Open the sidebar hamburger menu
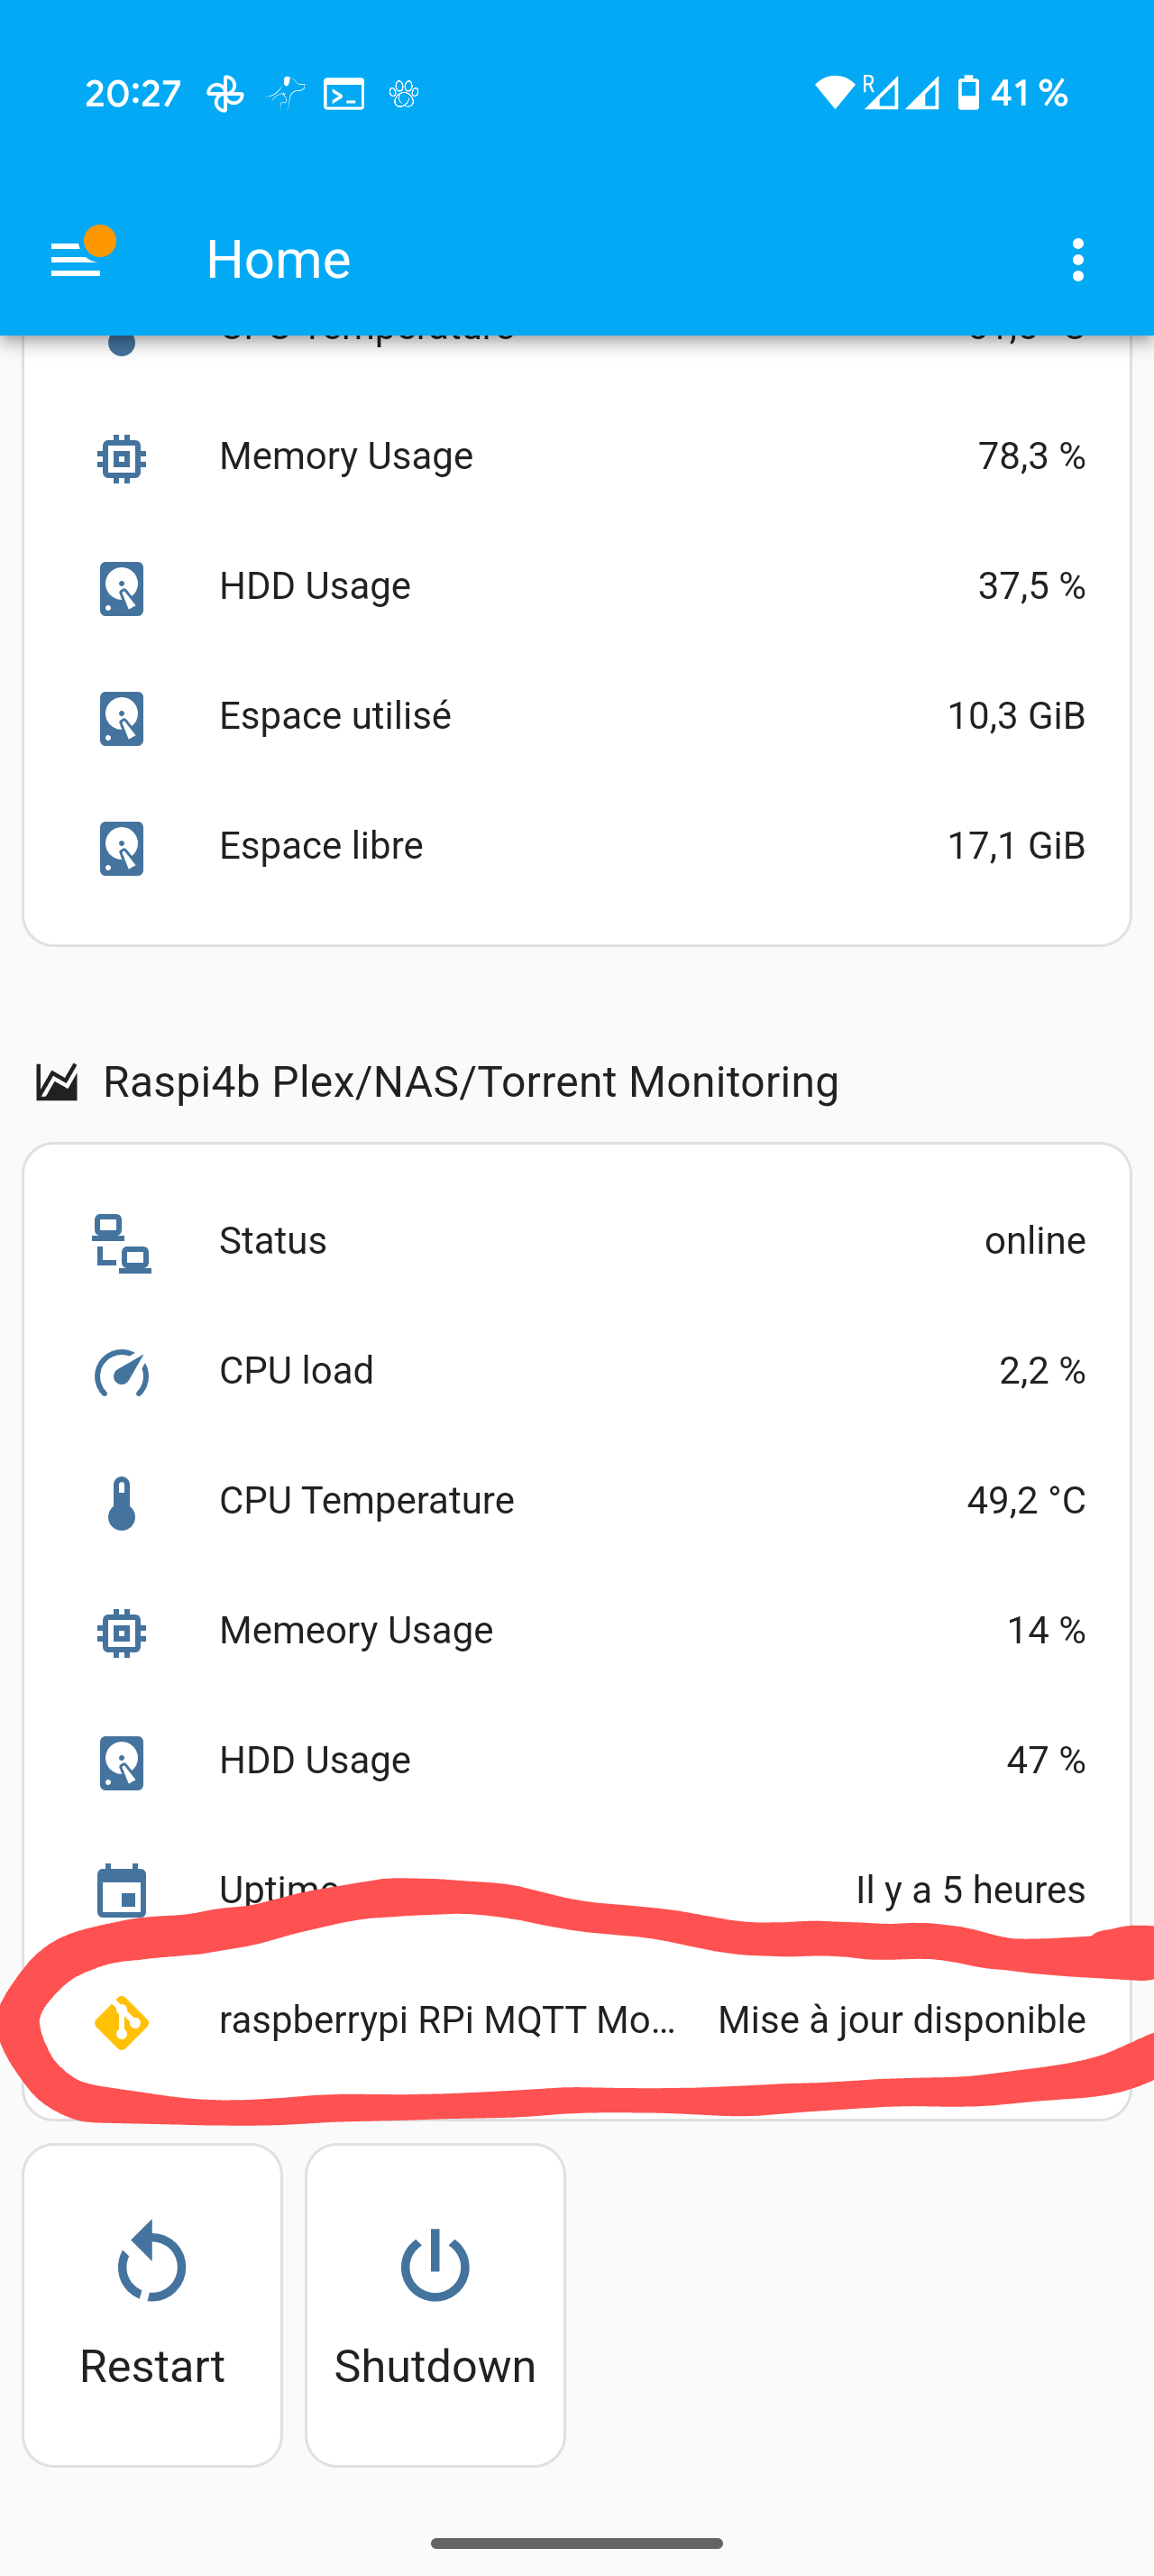Viewport: 1154px width, 2576px height. tap(76, 260)
